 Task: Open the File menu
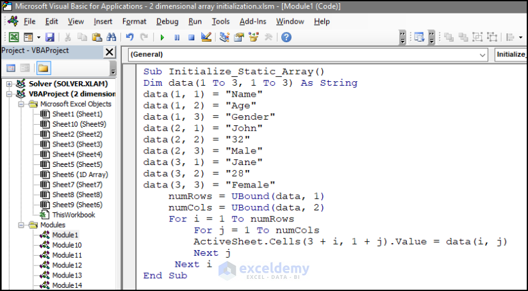pyautogui.click(x=29, y=22)
